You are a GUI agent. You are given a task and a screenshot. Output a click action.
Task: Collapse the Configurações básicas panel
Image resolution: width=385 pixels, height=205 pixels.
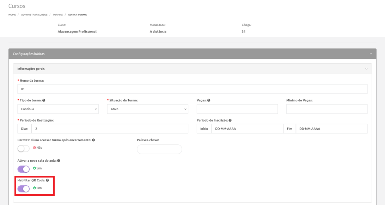371,54
